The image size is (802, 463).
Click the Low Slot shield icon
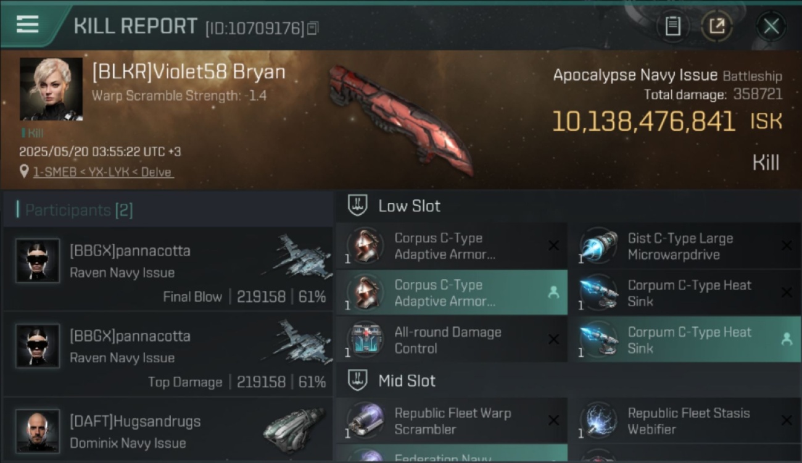(358, 206)
